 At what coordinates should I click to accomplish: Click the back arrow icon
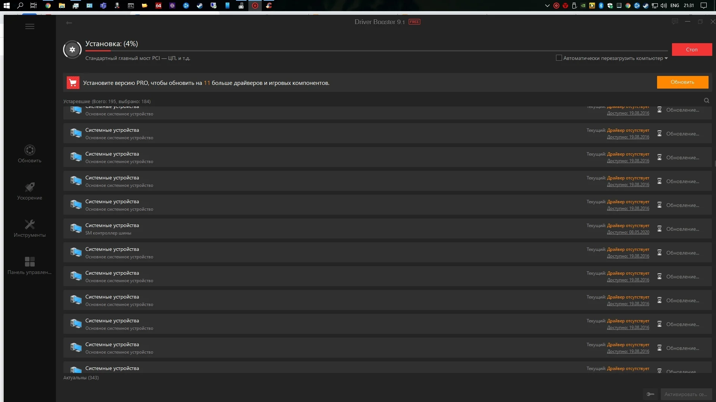(x=69, y=23)
